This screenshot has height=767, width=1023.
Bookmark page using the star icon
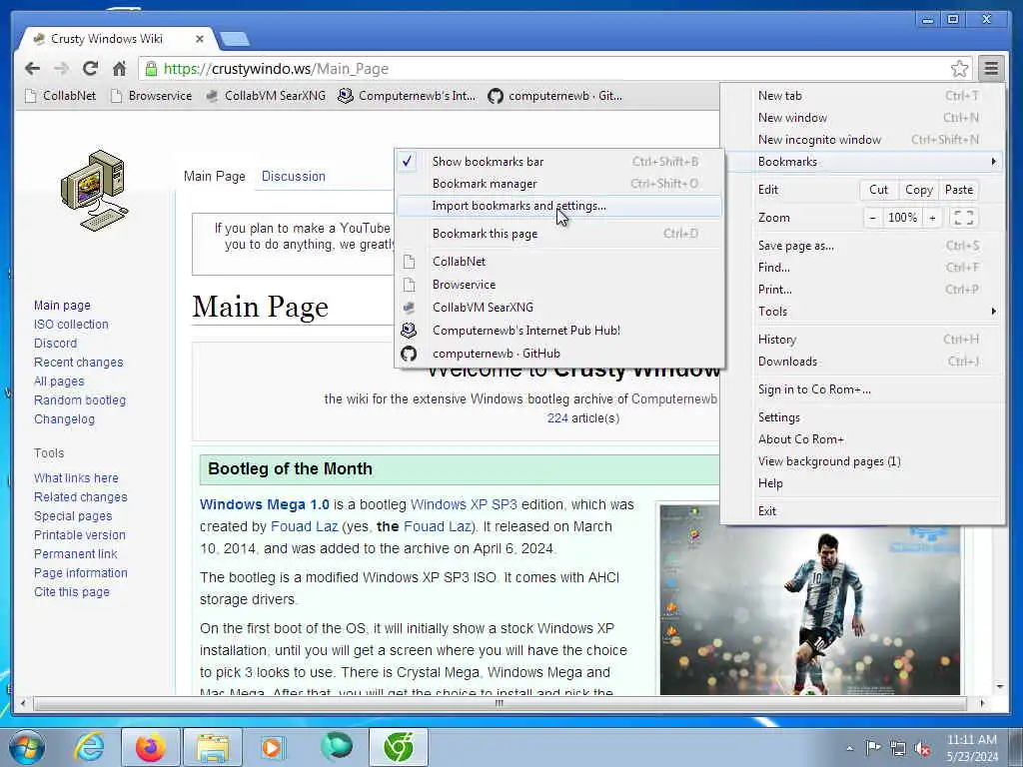[959, 69]
